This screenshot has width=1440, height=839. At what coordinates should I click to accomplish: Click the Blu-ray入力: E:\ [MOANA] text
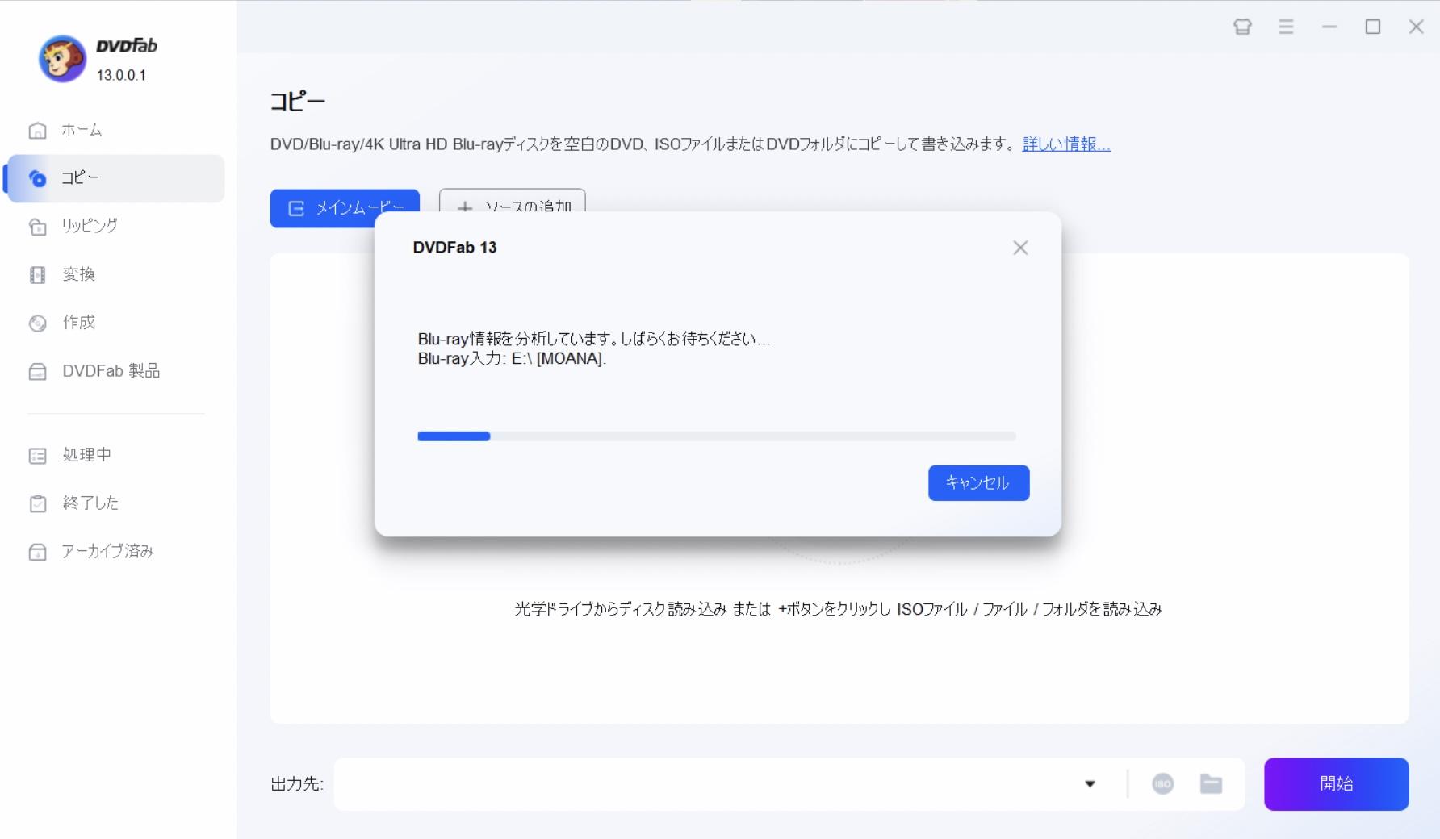512,358
